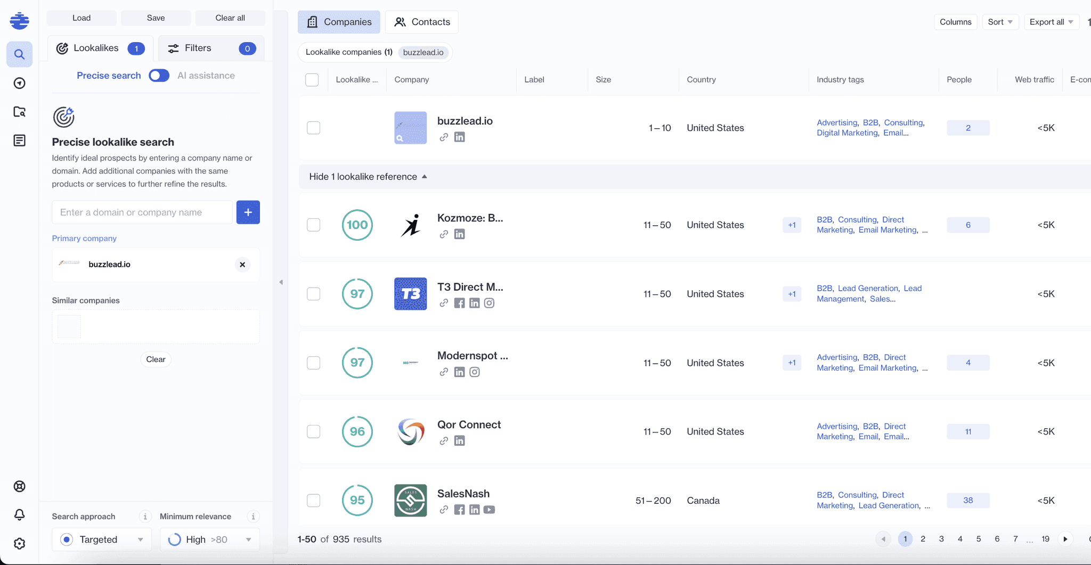Remove buzzlead.io primary company
Viewport: 1091px width, 565px height.
(x=242, y=265)
